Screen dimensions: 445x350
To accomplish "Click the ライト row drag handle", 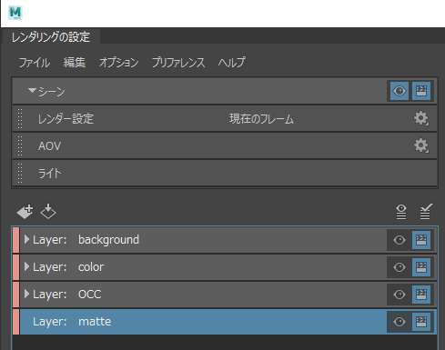I will (20, 173).
